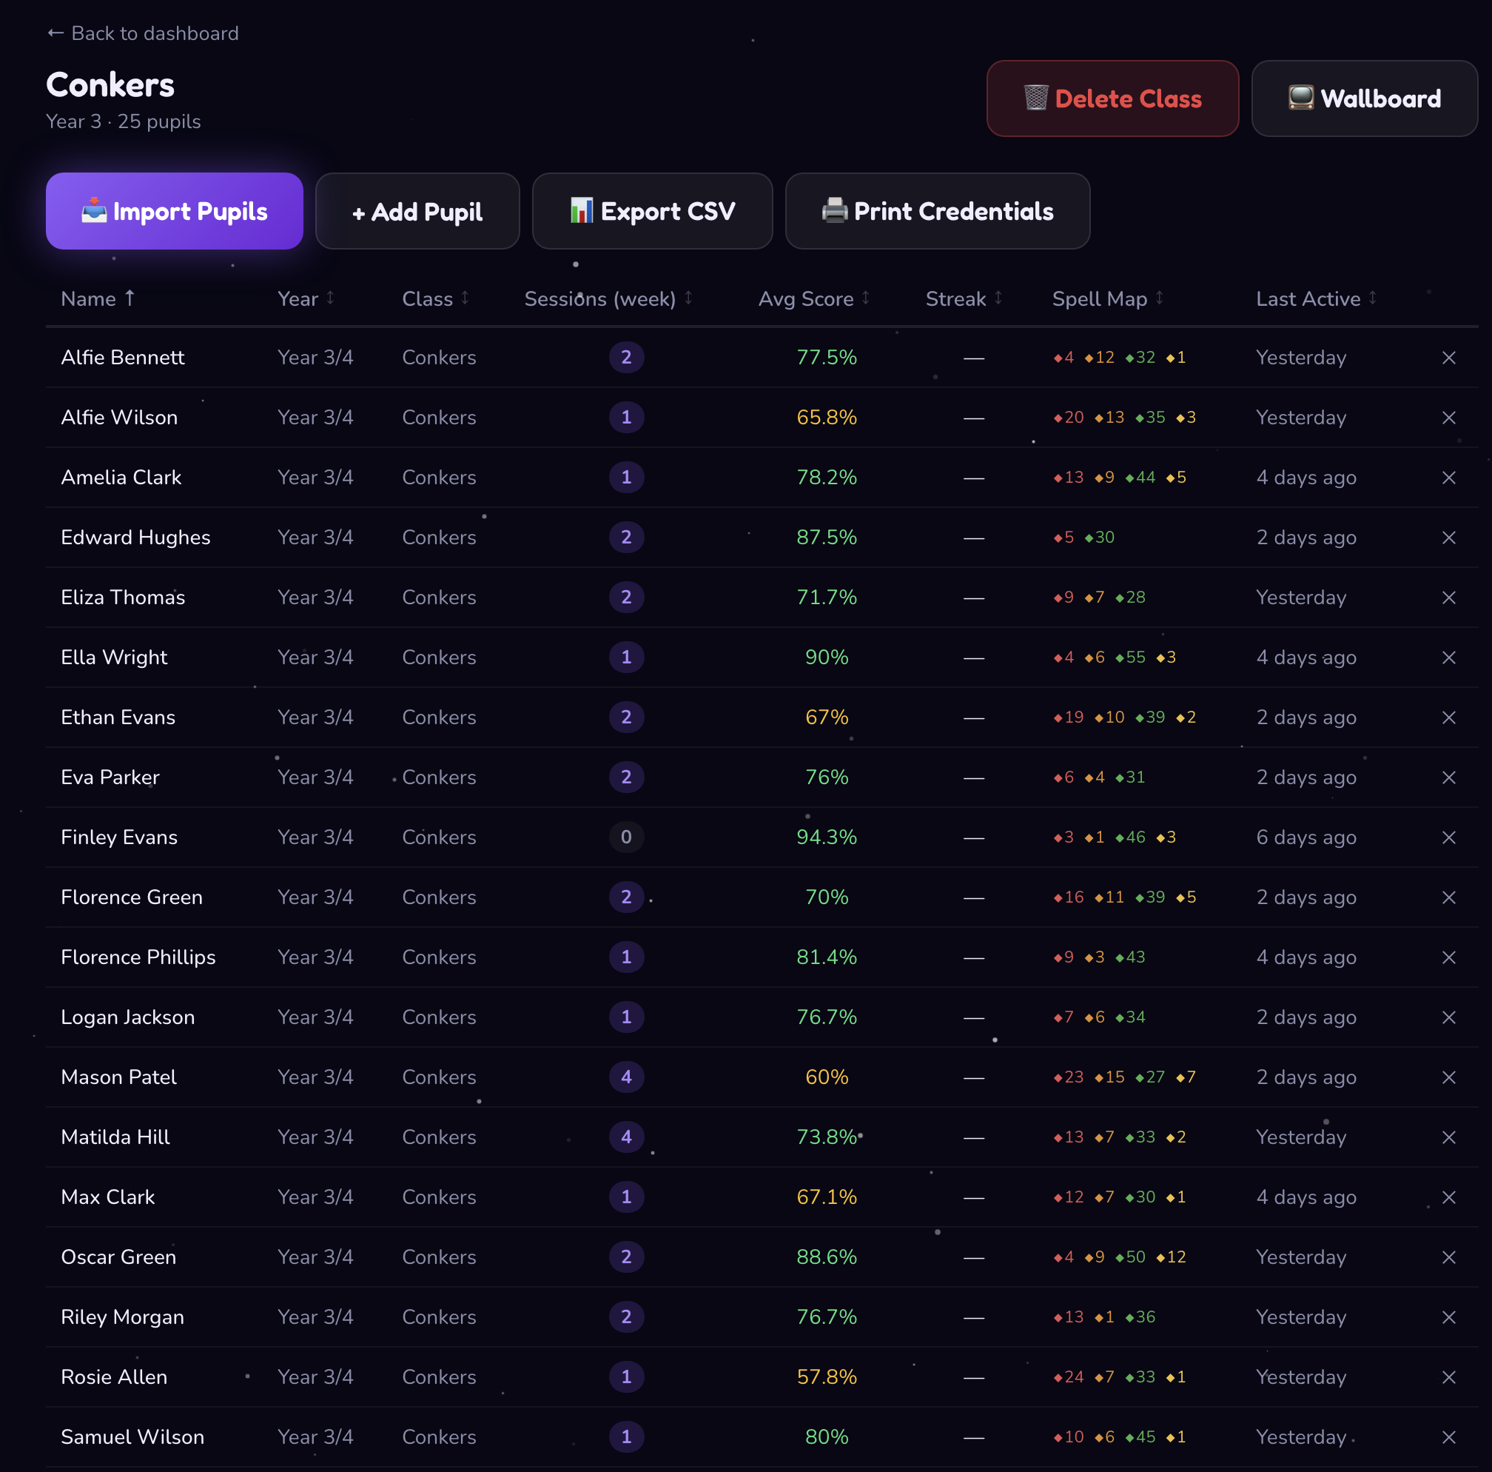Remove Edward Hughes with the X icon

coord(1449,537)
